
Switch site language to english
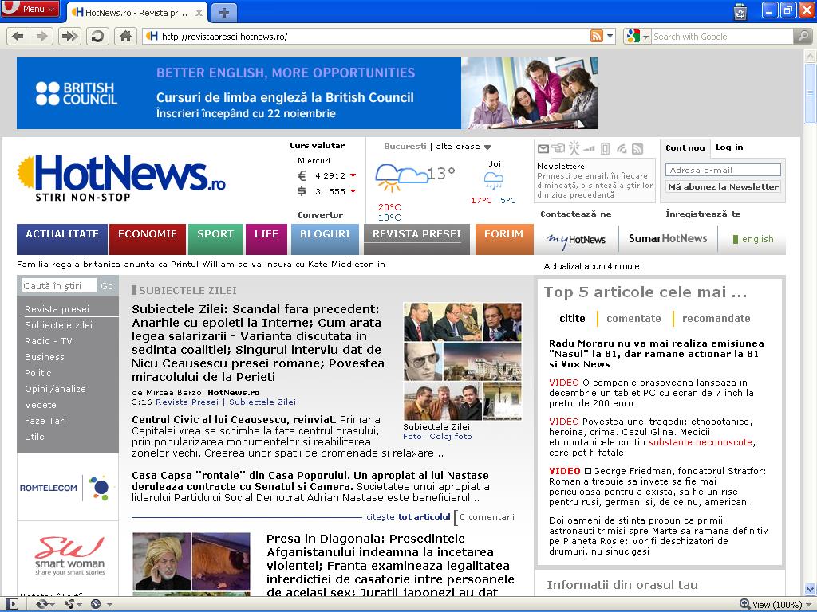point(753,239)
